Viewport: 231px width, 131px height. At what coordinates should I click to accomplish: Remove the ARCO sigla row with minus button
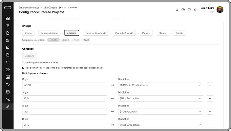[x=210, y=85]
